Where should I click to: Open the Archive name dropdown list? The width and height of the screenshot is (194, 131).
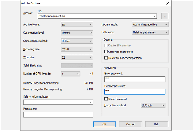(x=154, y=16)
